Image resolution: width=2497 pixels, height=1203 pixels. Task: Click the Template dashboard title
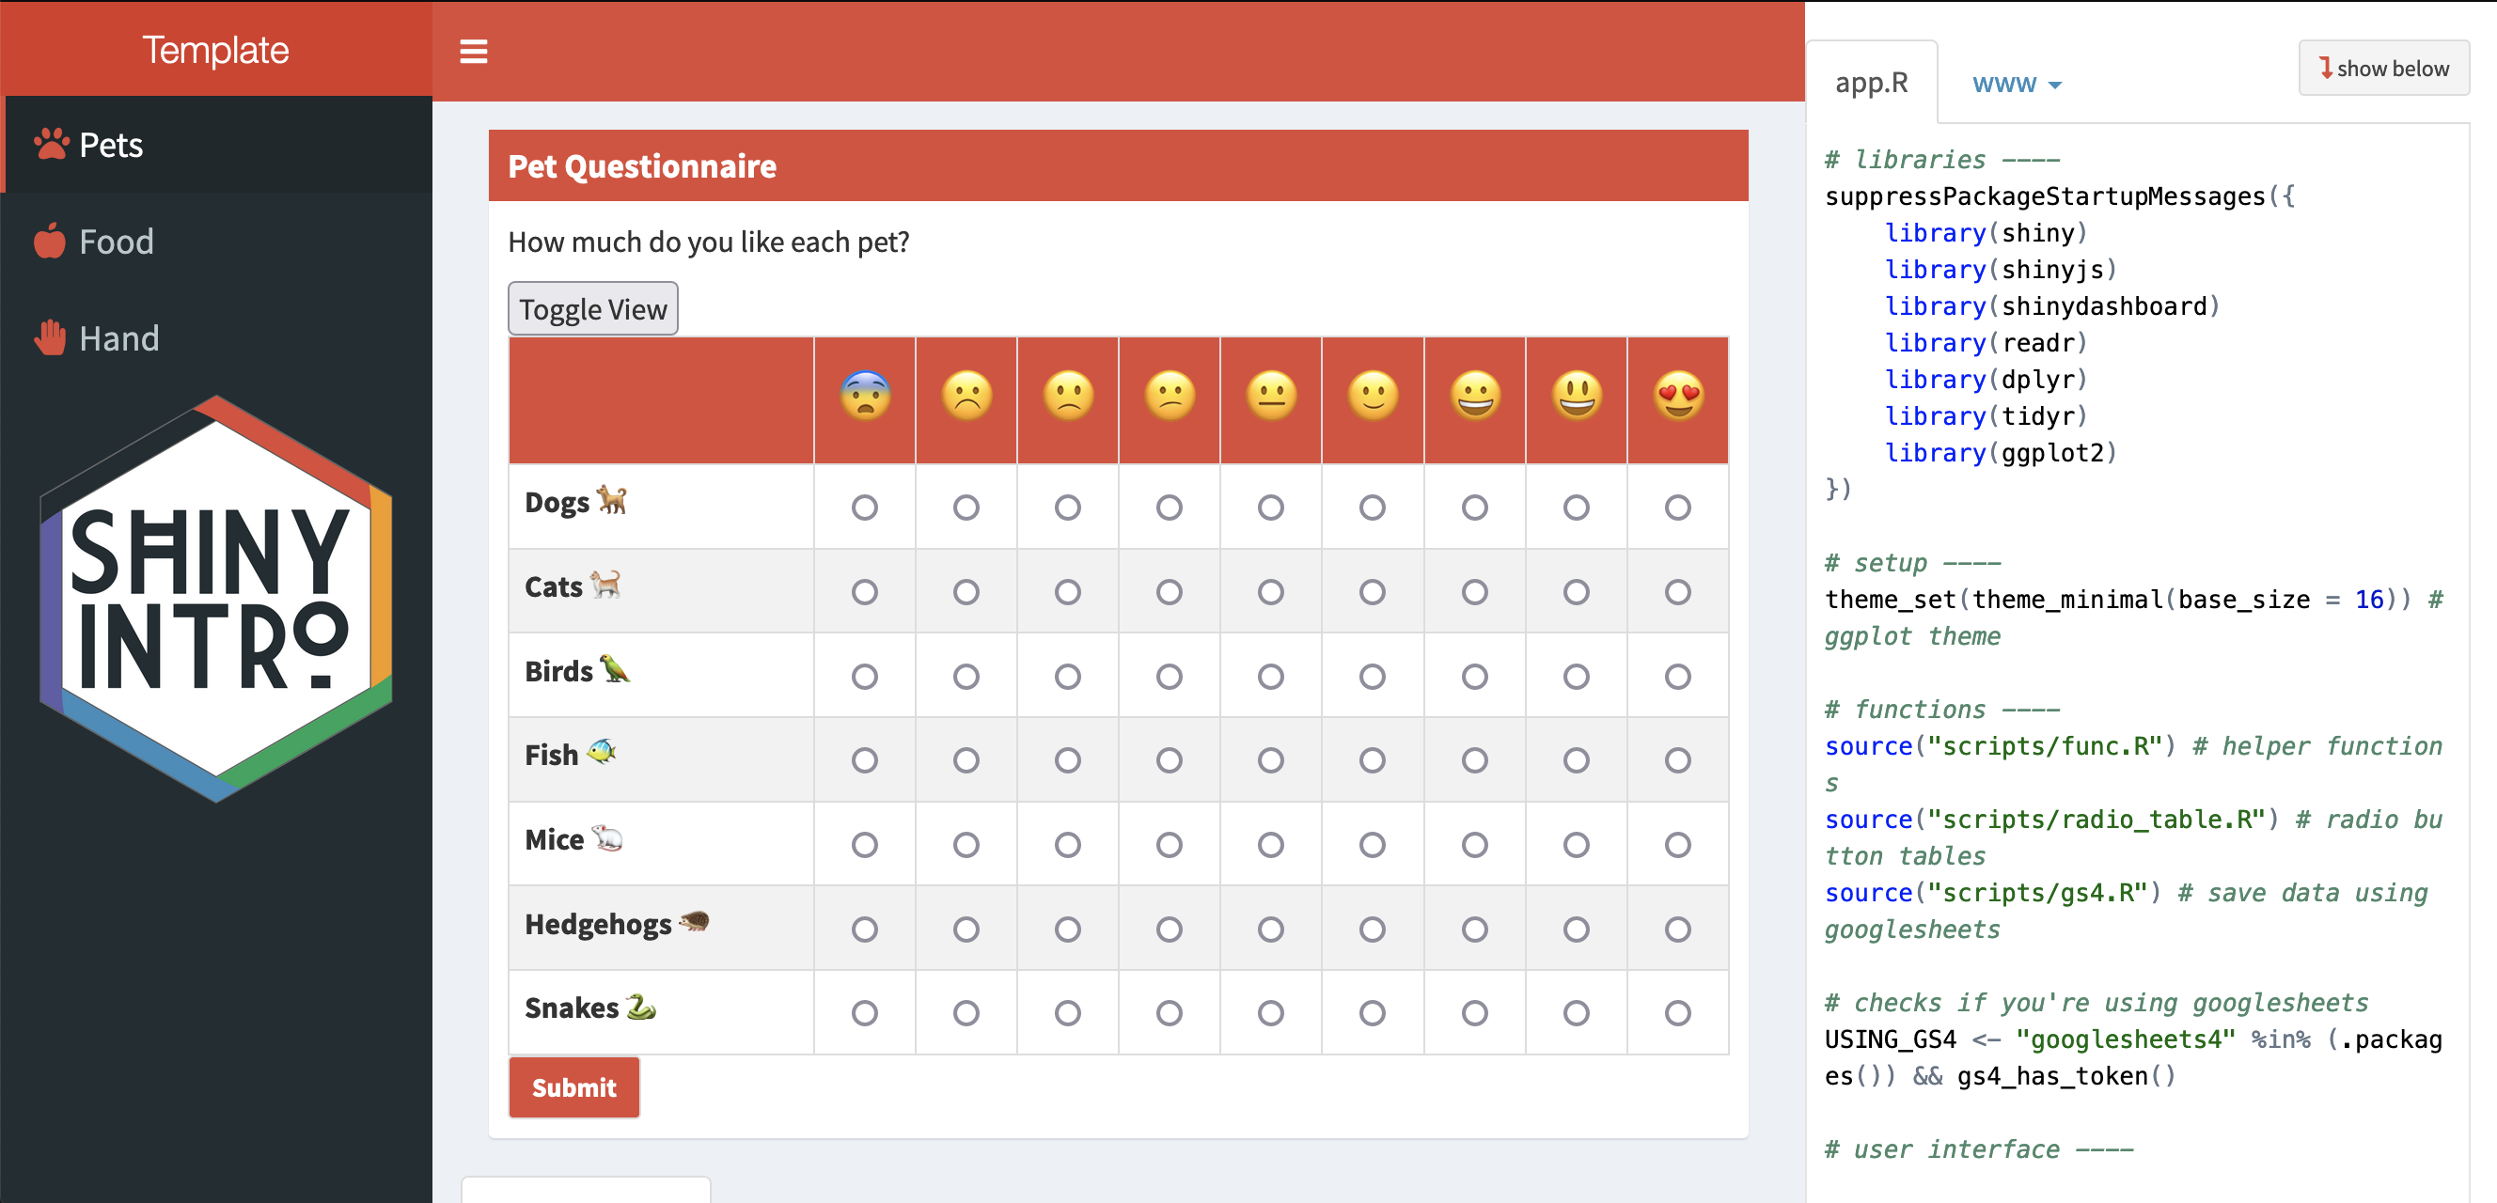click(215, 50)
